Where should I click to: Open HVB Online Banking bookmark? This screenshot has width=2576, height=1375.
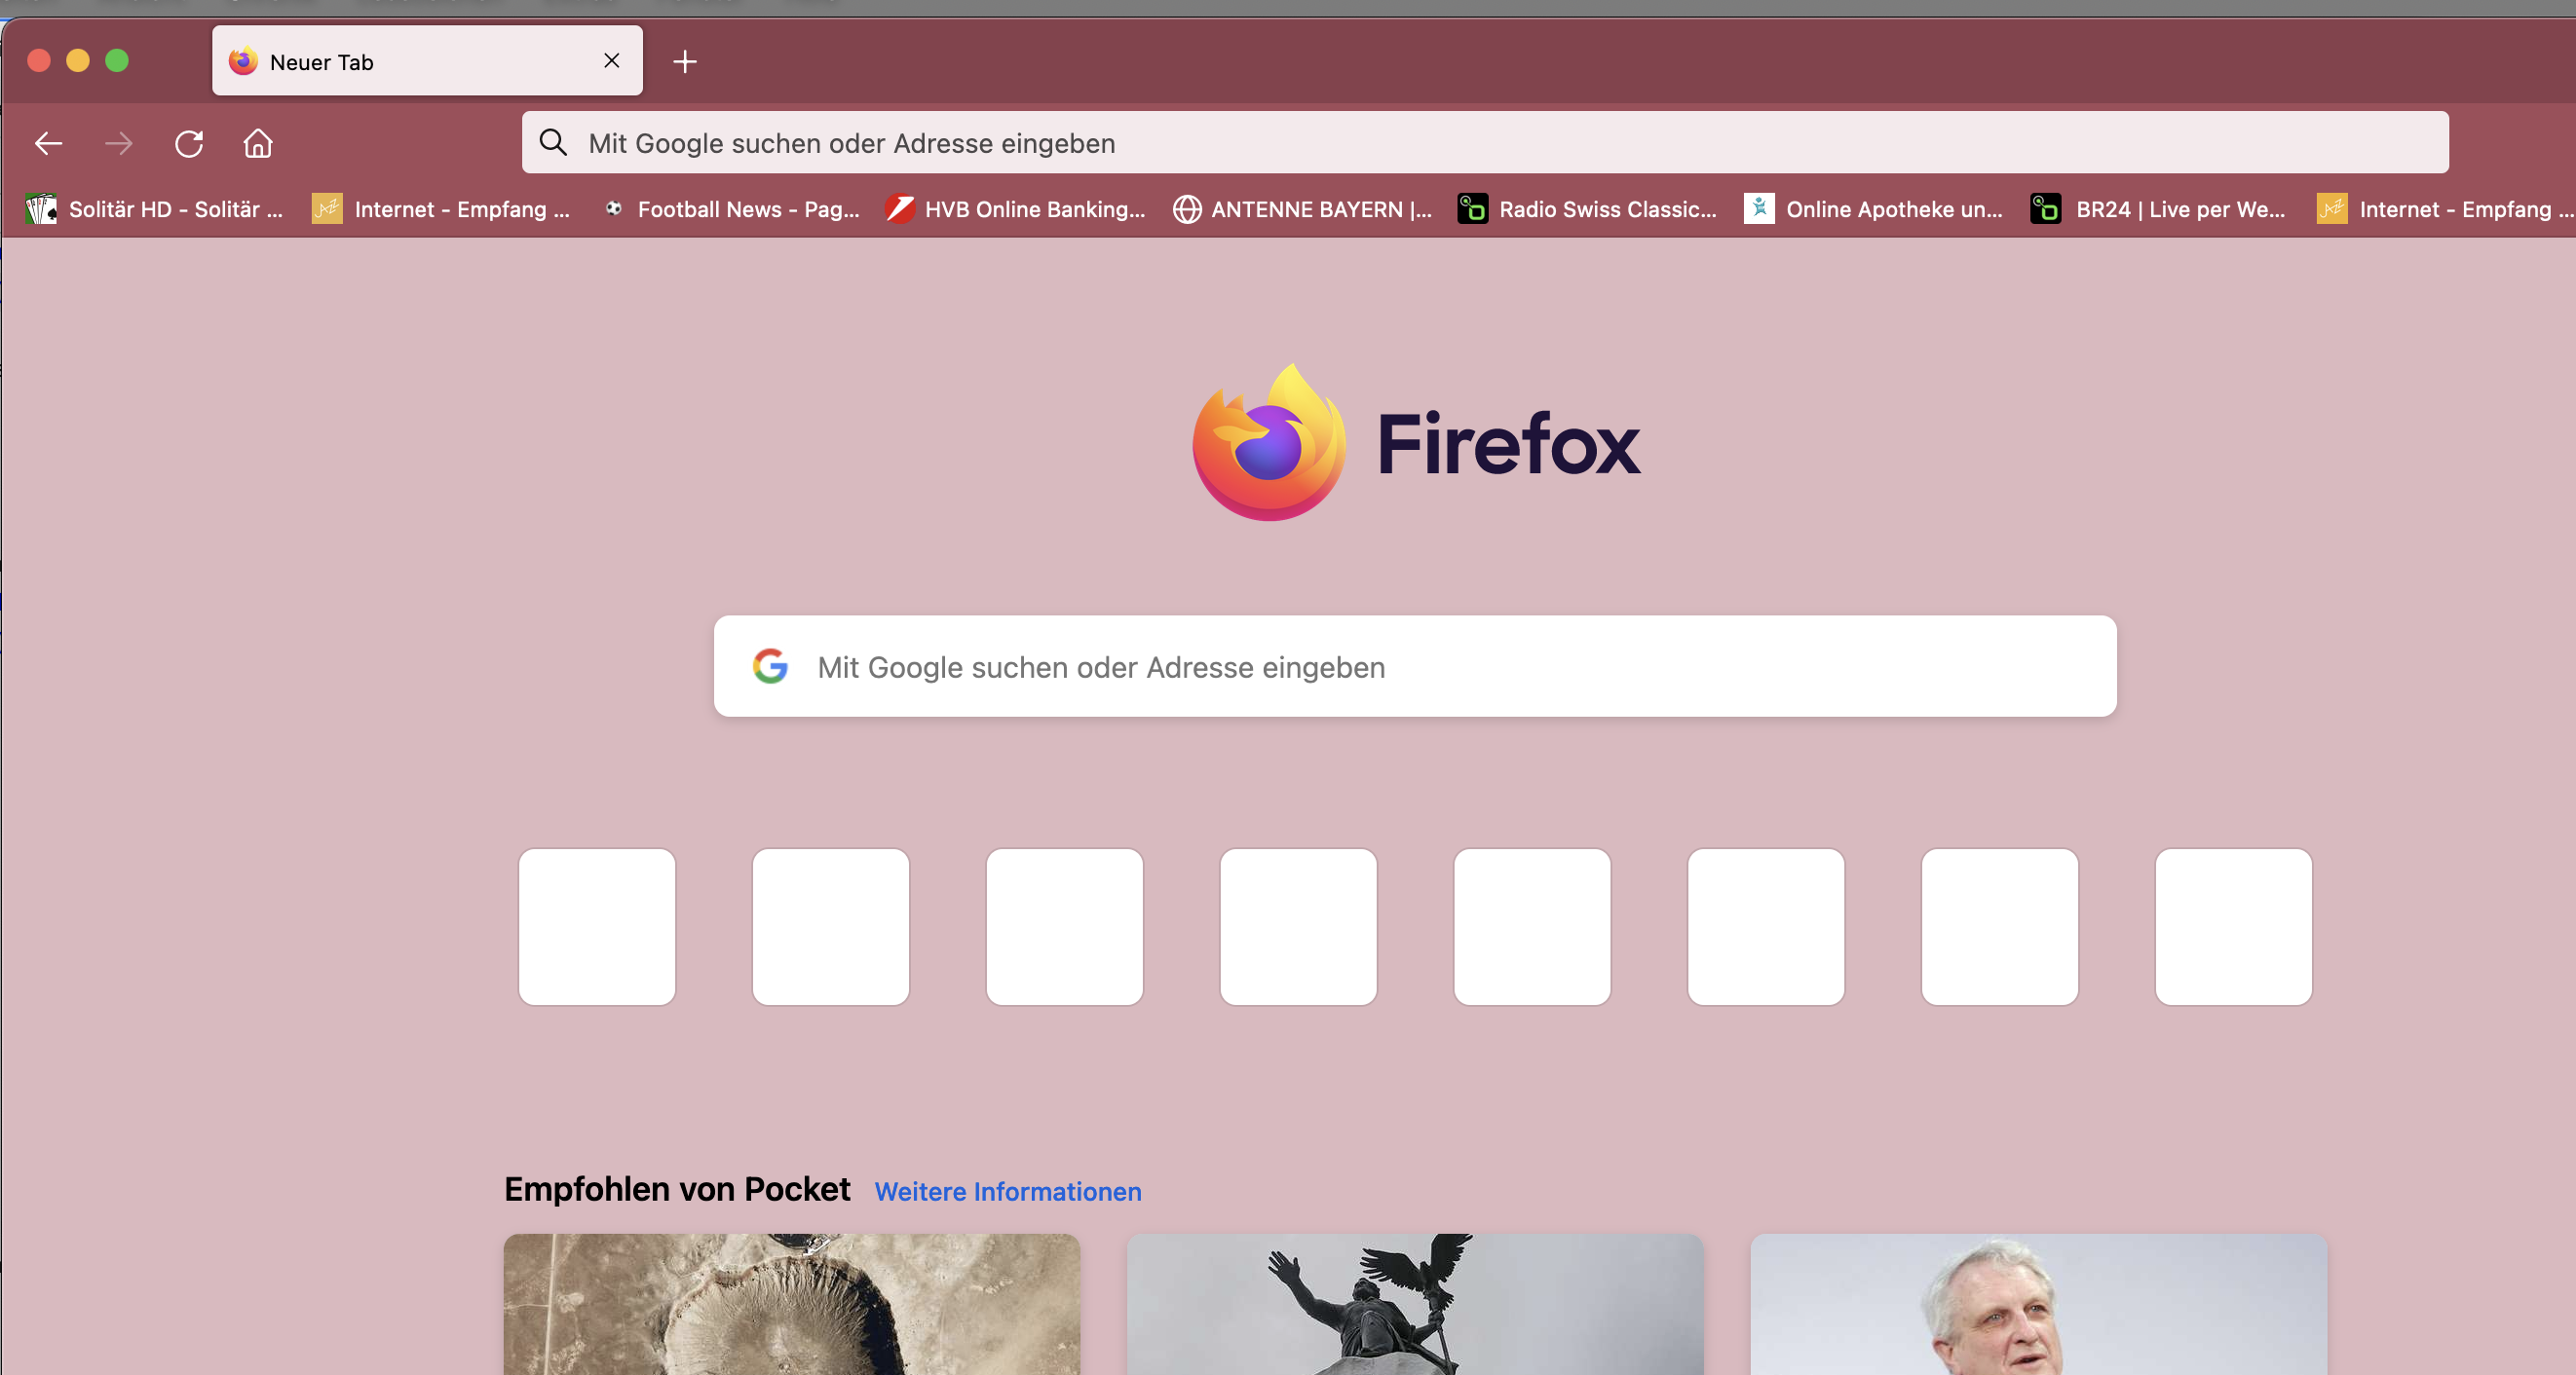[1016, 209]
